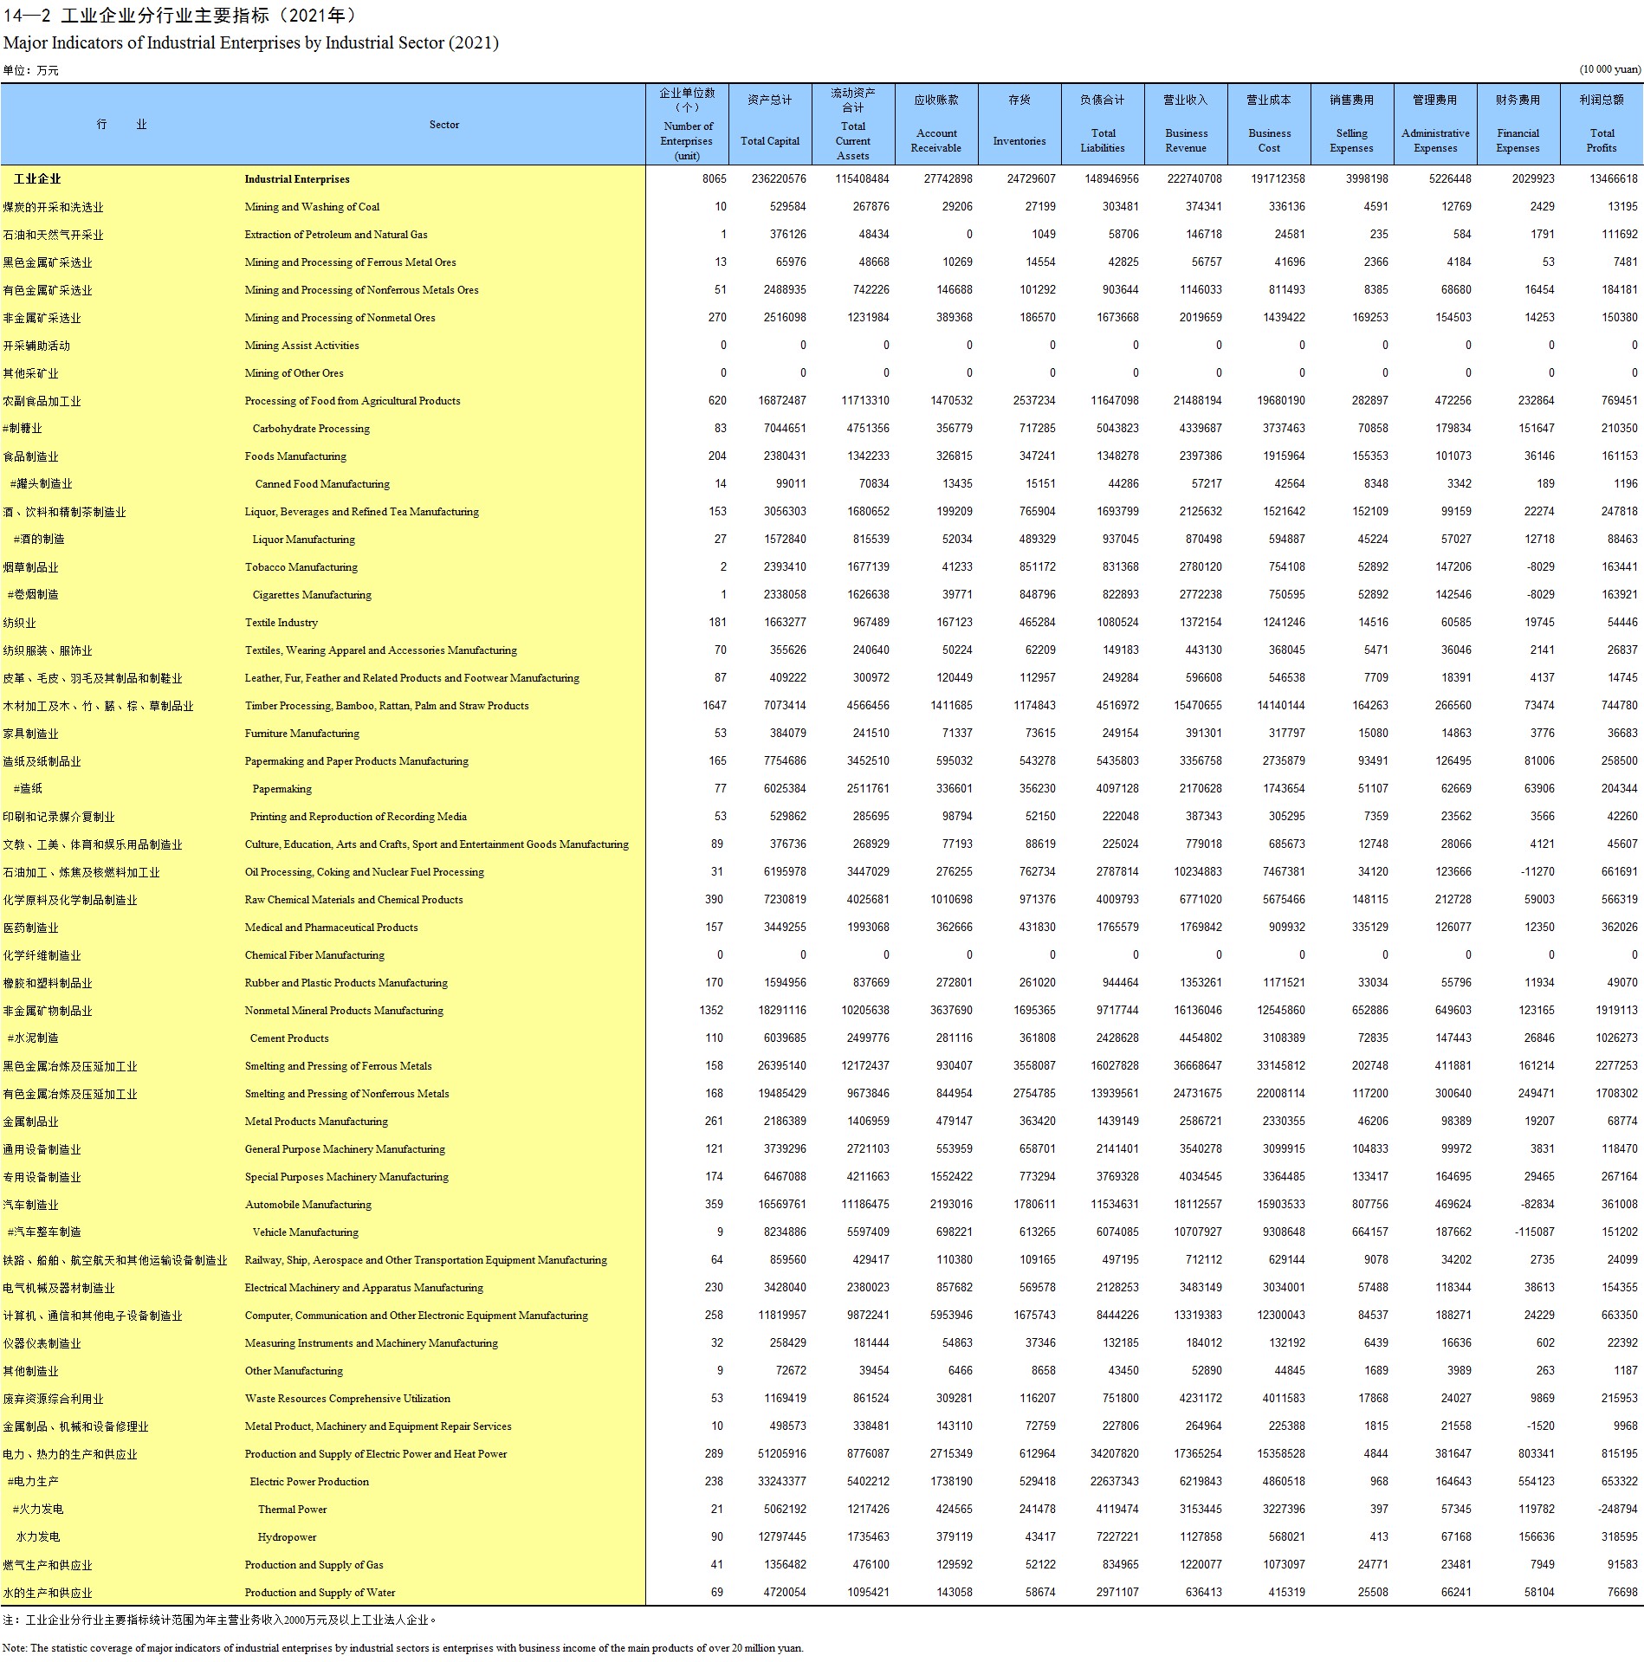Select the 'Tobacco Manufacturing' row

click(301, 567)
